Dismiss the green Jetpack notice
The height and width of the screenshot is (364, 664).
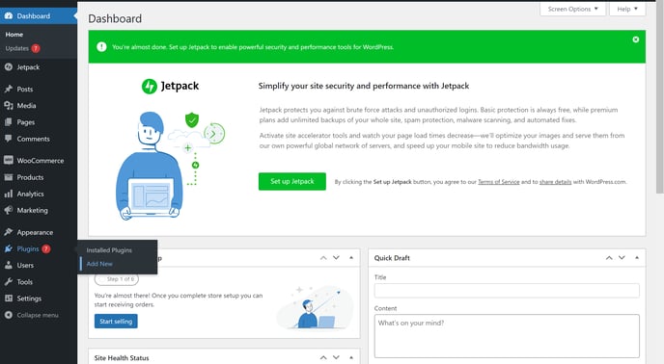(x=636, y=39)
